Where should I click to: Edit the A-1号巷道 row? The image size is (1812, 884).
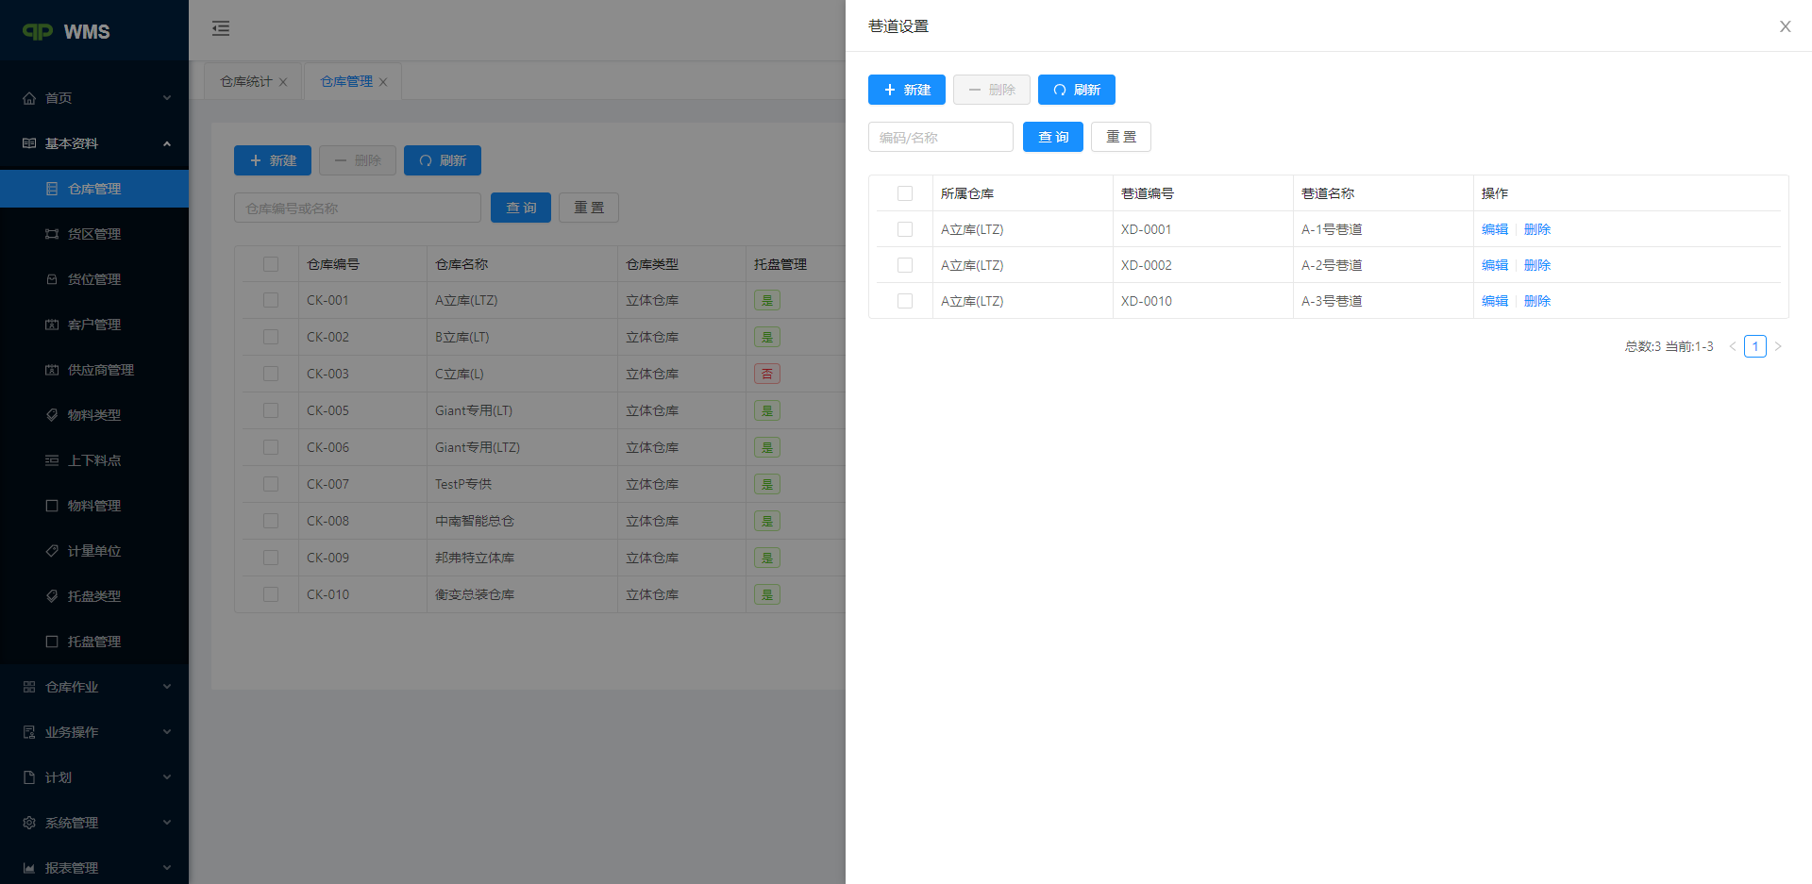coord(1495,229)
